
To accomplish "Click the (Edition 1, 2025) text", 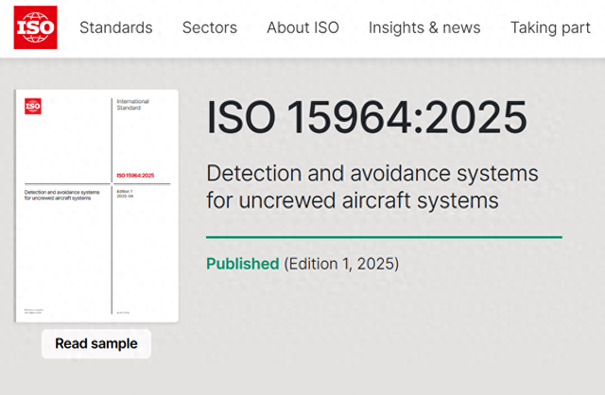I will coord(341,264).
